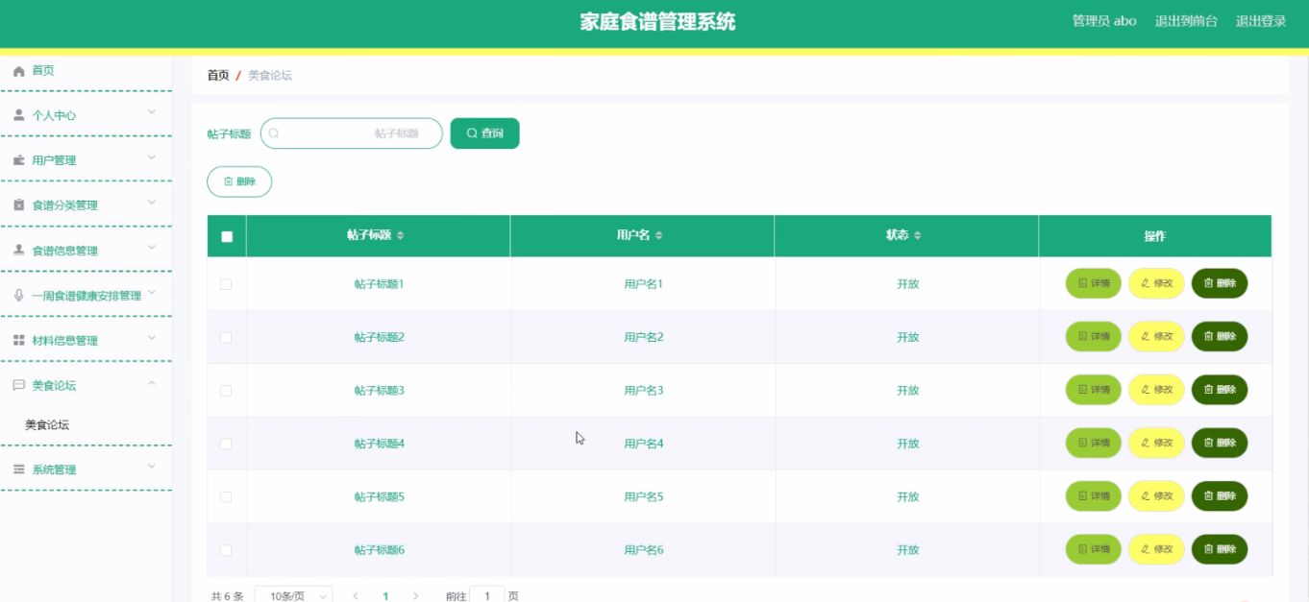Select all rows with header checkbox

pos(227,236)
